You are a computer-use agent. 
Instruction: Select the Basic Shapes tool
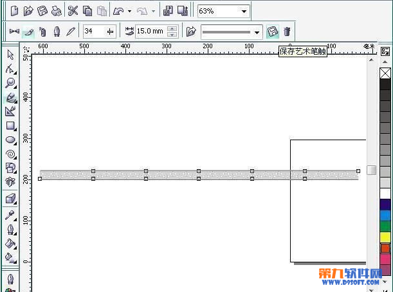click(10, 168)
